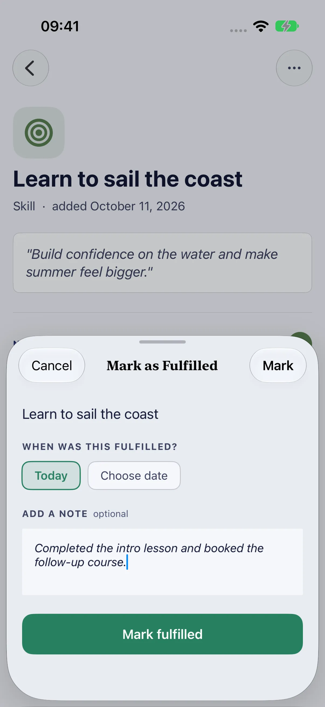This screenshot has width=325, height=707.
Task: Tap the Mark button in sheet header
Action: pos(278,365)
